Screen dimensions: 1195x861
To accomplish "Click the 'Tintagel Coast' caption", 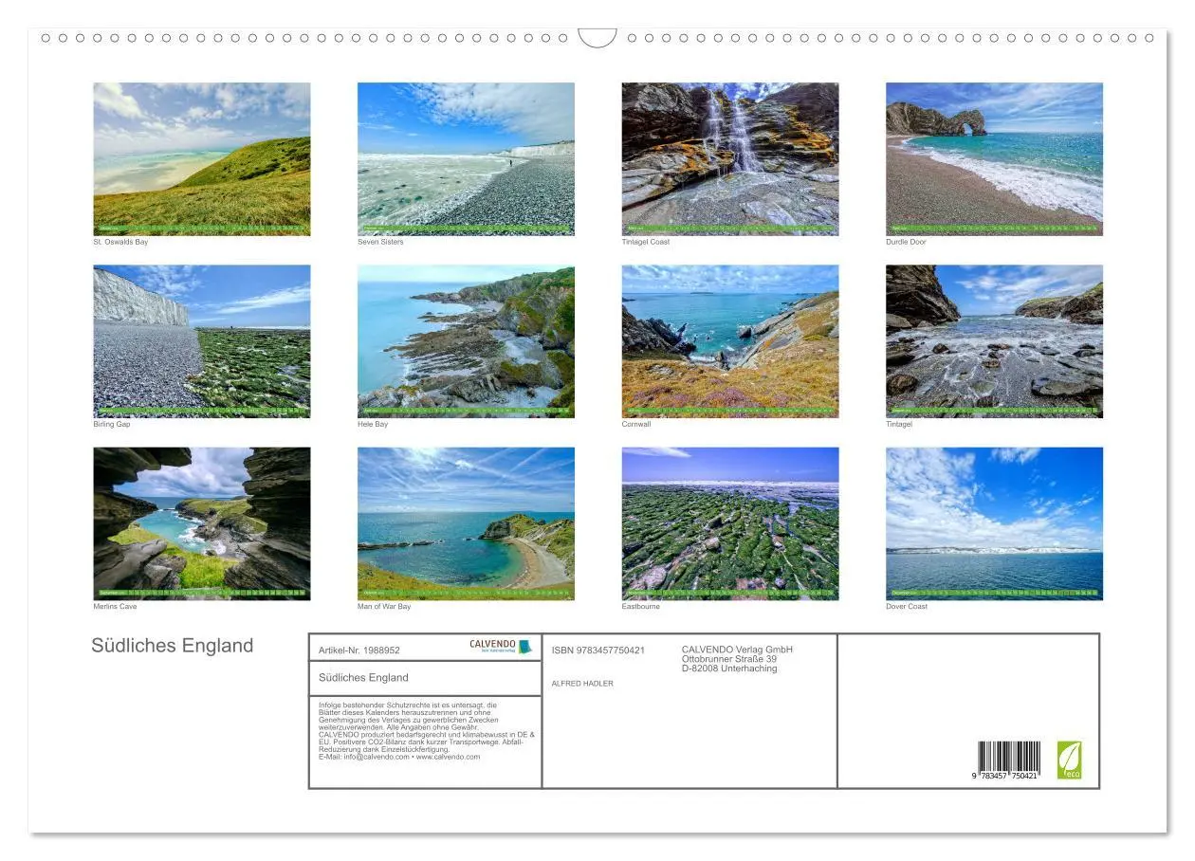I will tap(646, 242).
